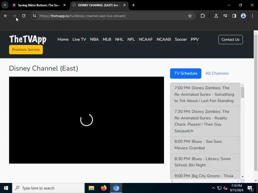Screen dimensions: 258x193
Task: Click the schedule horizontal scroll-right arrow
Action: (x=238, y=181)
